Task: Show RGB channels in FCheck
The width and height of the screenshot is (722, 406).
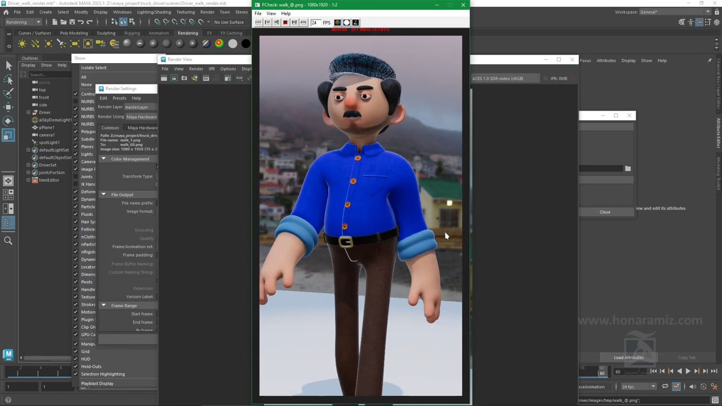Action: tap(337, 23)
